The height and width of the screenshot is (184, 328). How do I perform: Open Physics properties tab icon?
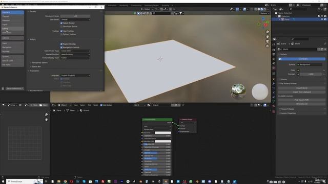274,93
